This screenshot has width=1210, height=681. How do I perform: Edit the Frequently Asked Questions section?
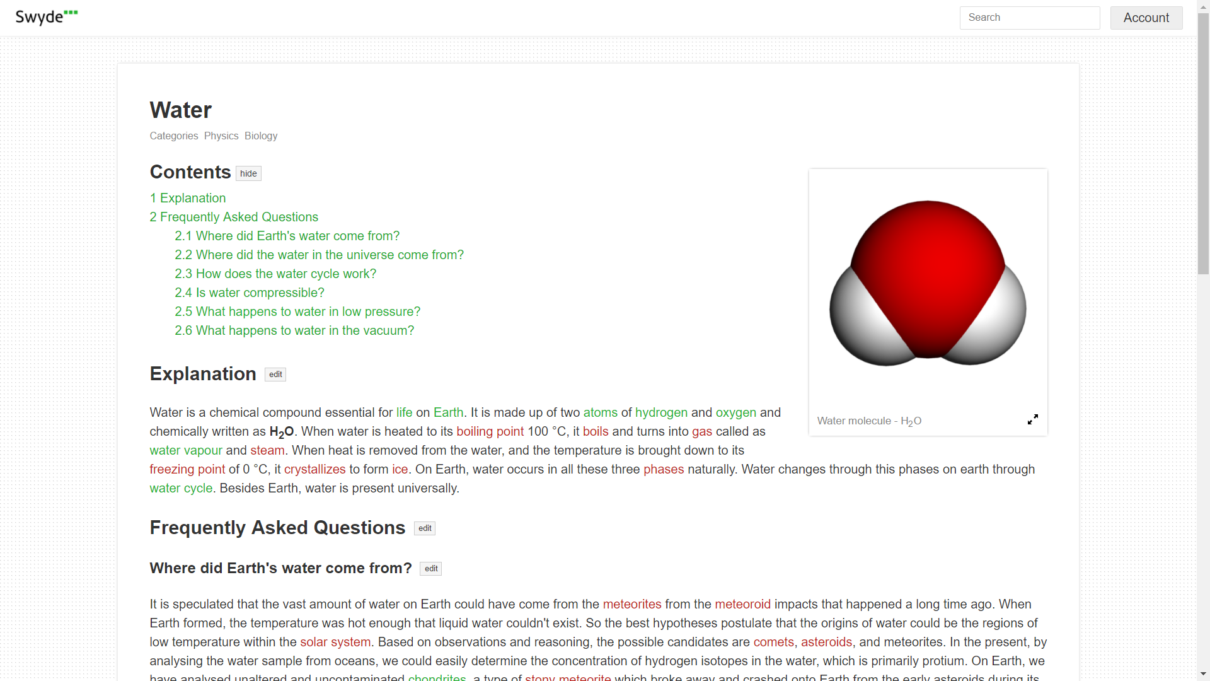425,528
